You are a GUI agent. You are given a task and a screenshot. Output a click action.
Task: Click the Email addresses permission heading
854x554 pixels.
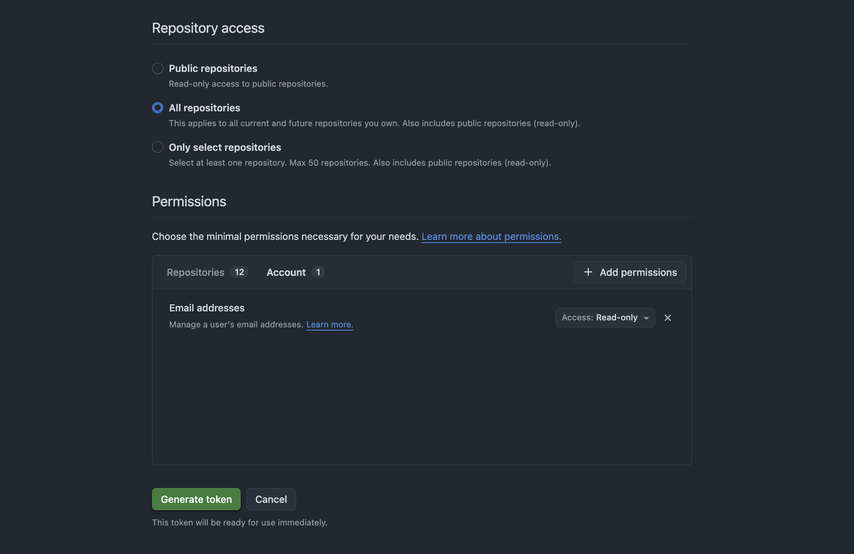207,308
